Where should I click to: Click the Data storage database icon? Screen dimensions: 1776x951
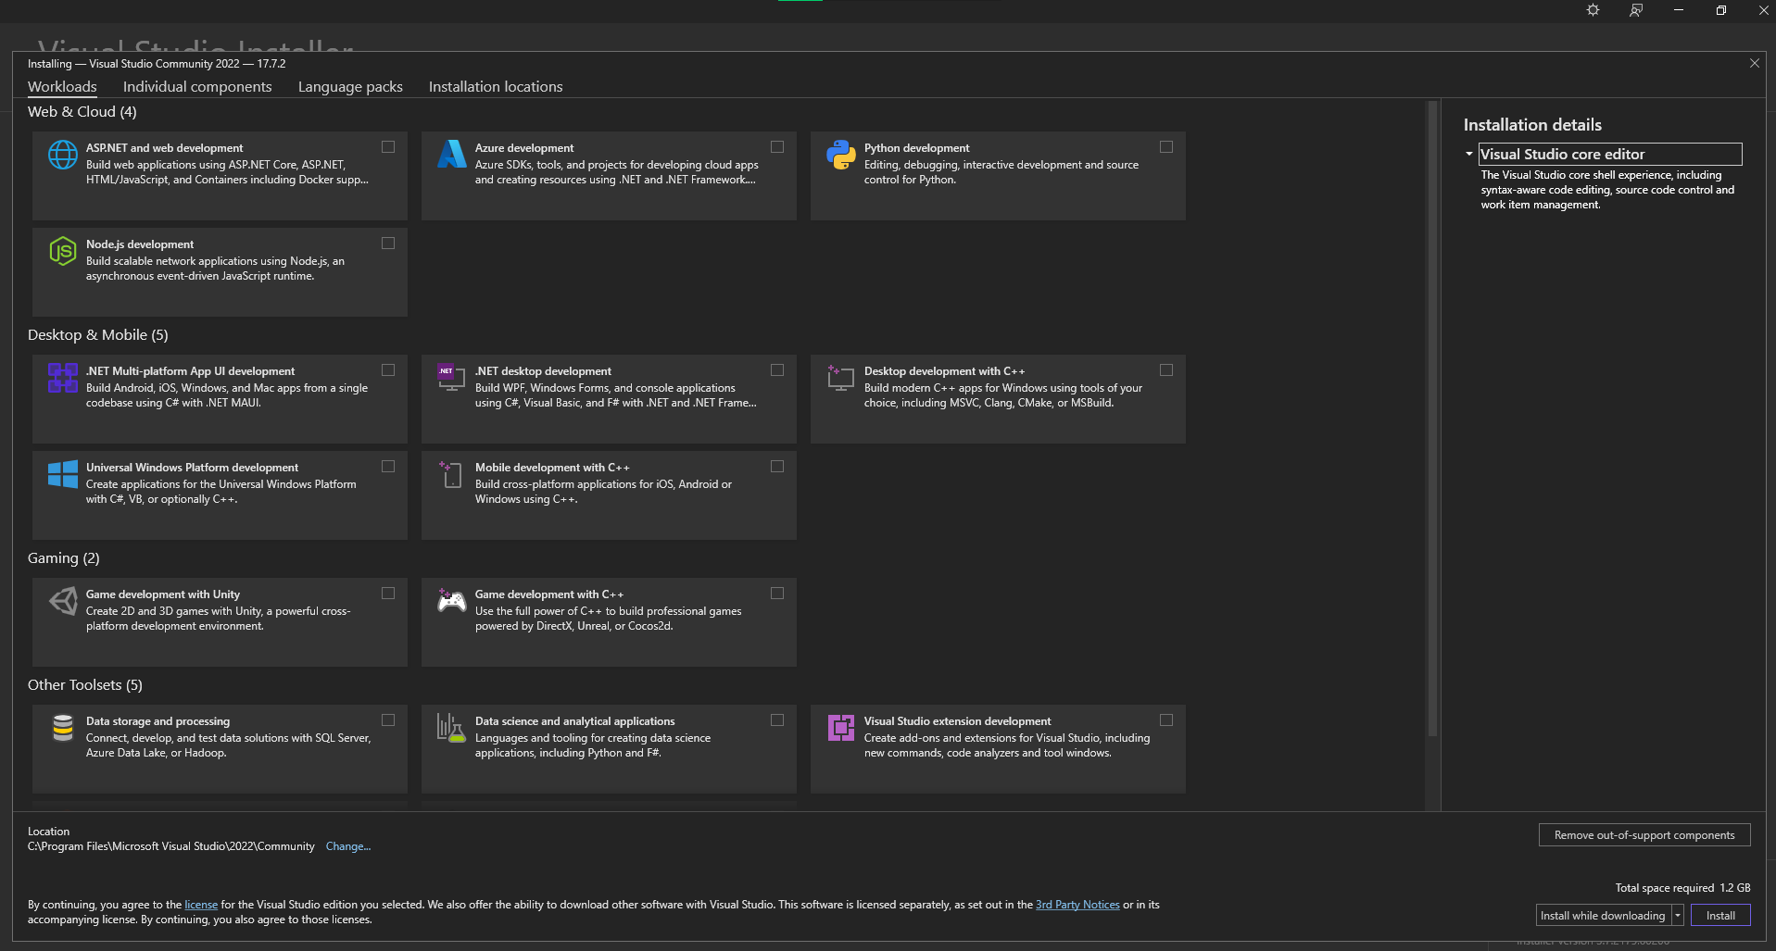coord(63,728)
